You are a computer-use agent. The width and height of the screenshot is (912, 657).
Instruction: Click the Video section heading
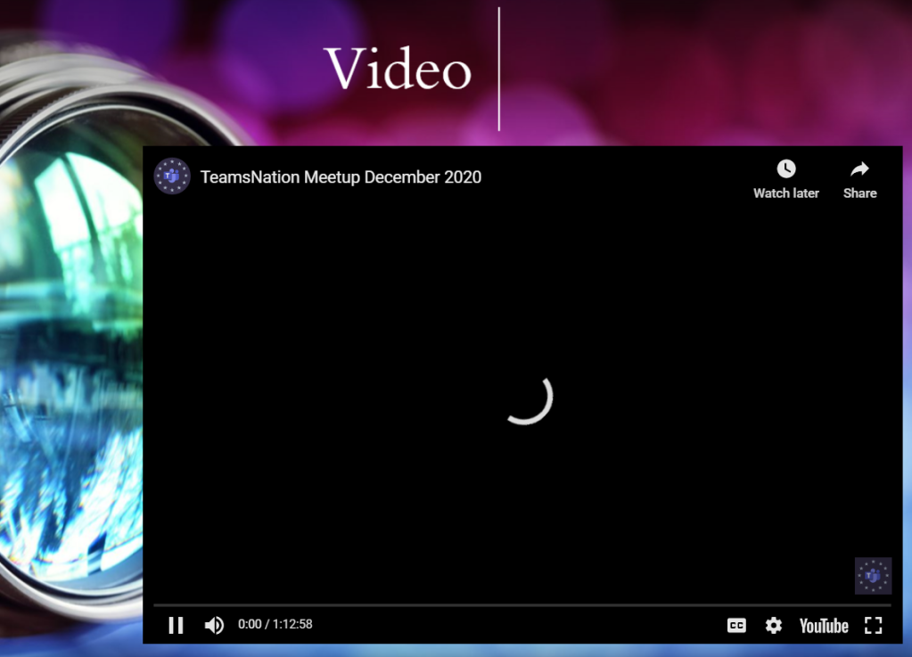tap(398, 70)
